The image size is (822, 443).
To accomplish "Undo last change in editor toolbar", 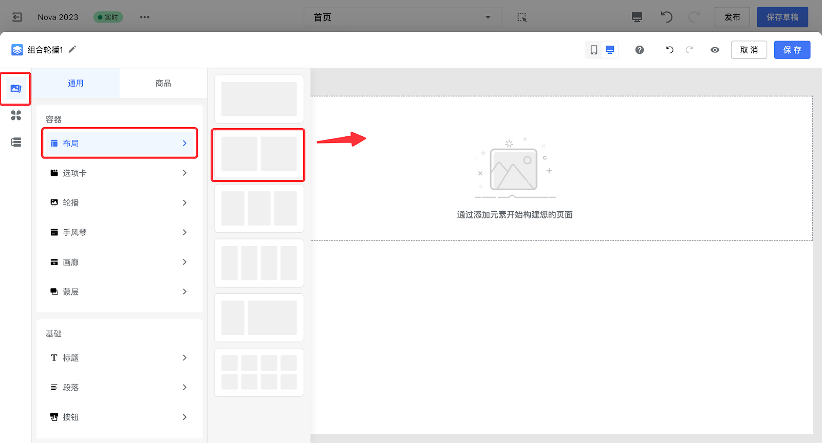I will (669, 50).
